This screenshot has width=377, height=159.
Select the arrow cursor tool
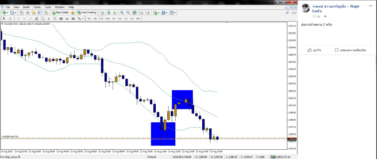click(x=4, y=19)
